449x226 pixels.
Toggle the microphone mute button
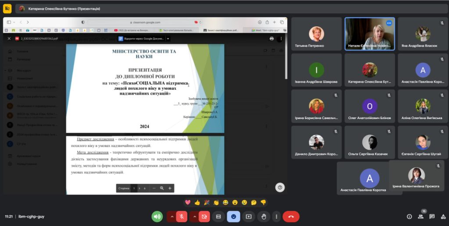[182, 216]
